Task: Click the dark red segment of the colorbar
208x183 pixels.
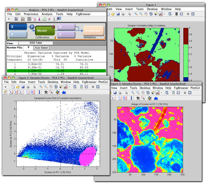Action: point(186,36)
